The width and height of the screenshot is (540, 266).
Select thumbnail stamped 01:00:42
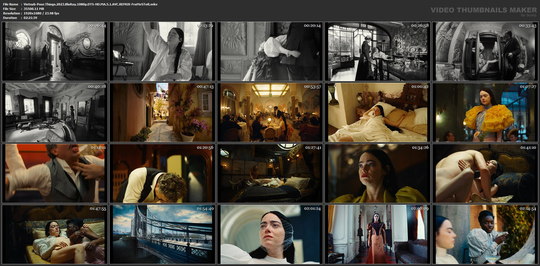point(378,112)
